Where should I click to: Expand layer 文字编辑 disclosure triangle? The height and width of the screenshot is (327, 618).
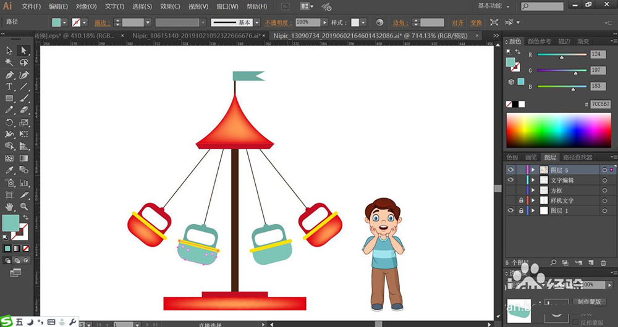(533, 180)
